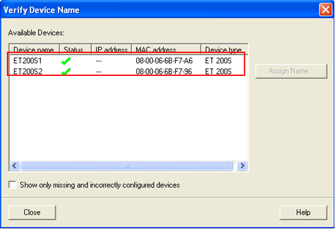The width and height of the screenshot is (335, 229).
Task: Click the horizontal scrollbar thumb
Action: tap(127, 166)
